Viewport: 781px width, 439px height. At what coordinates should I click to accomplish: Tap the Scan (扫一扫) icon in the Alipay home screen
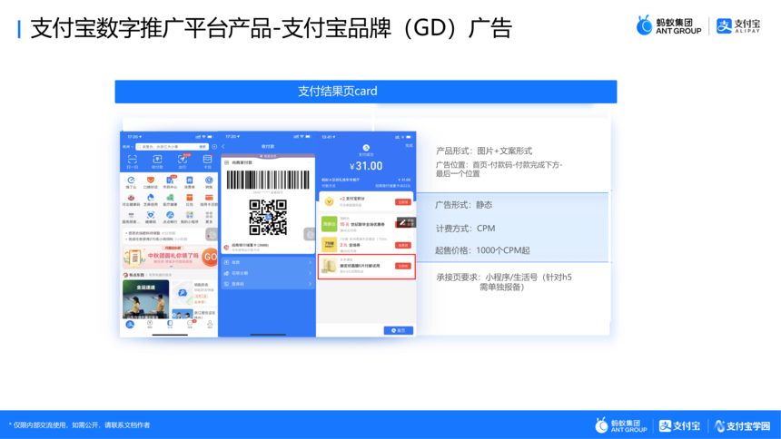point(133,160)
